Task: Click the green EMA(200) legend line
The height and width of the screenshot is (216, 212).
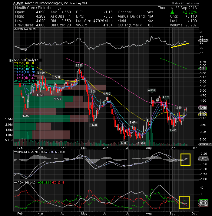Action: point(15,66)
